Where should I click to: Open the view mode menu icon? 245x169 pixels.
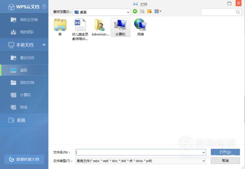coord(158,11)
